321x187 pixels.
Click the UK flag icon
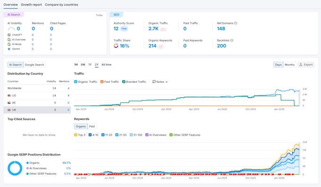[9, 110]
